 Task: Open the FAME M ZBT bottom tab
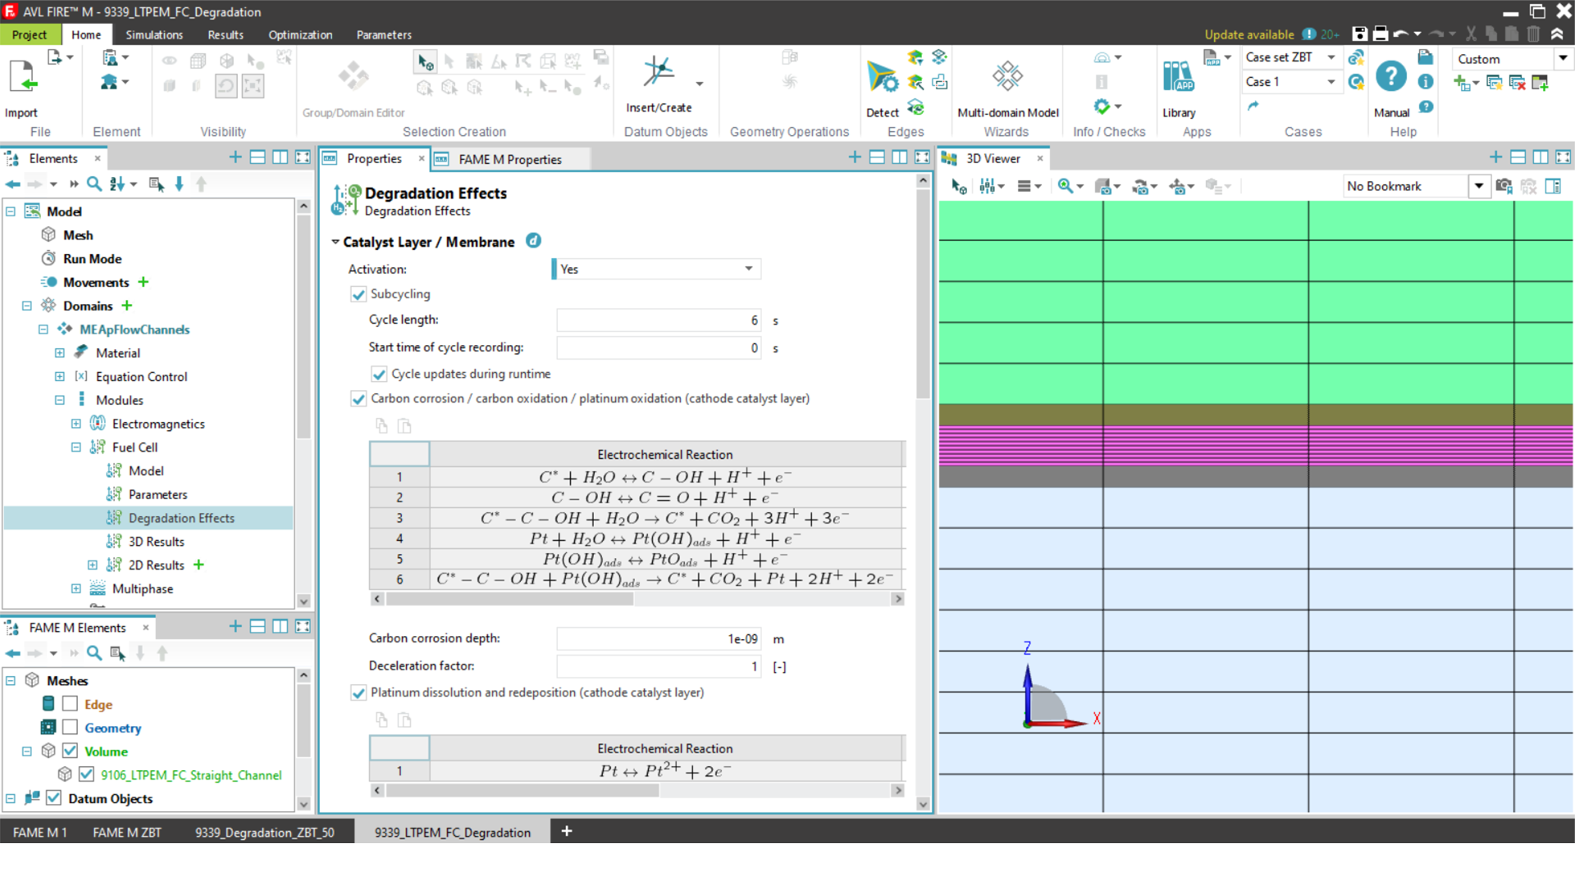pos(127,832)
